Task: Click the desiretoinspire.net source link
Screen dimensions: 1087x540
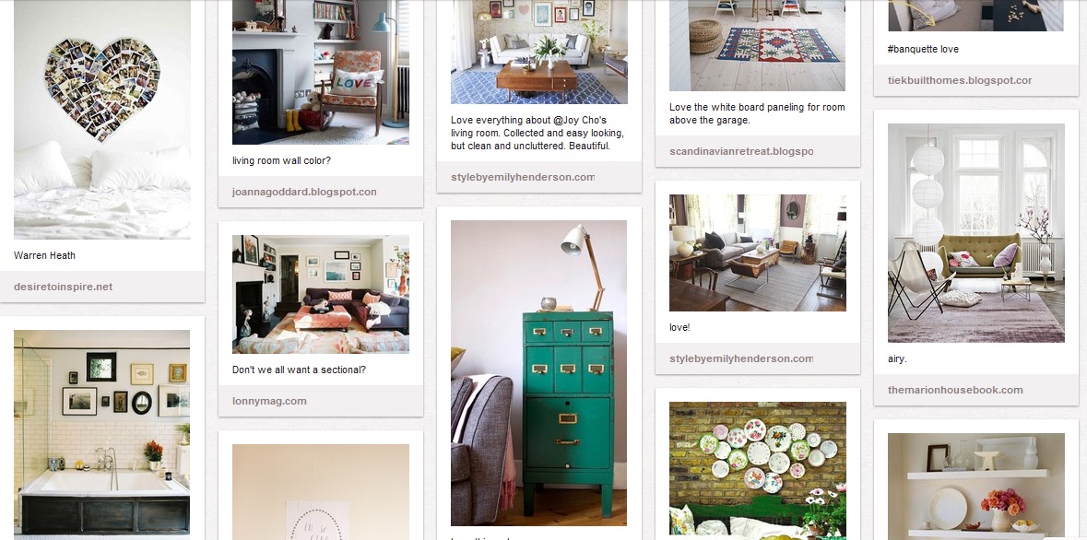Action: pyautogui.click(x=63, y=287)
